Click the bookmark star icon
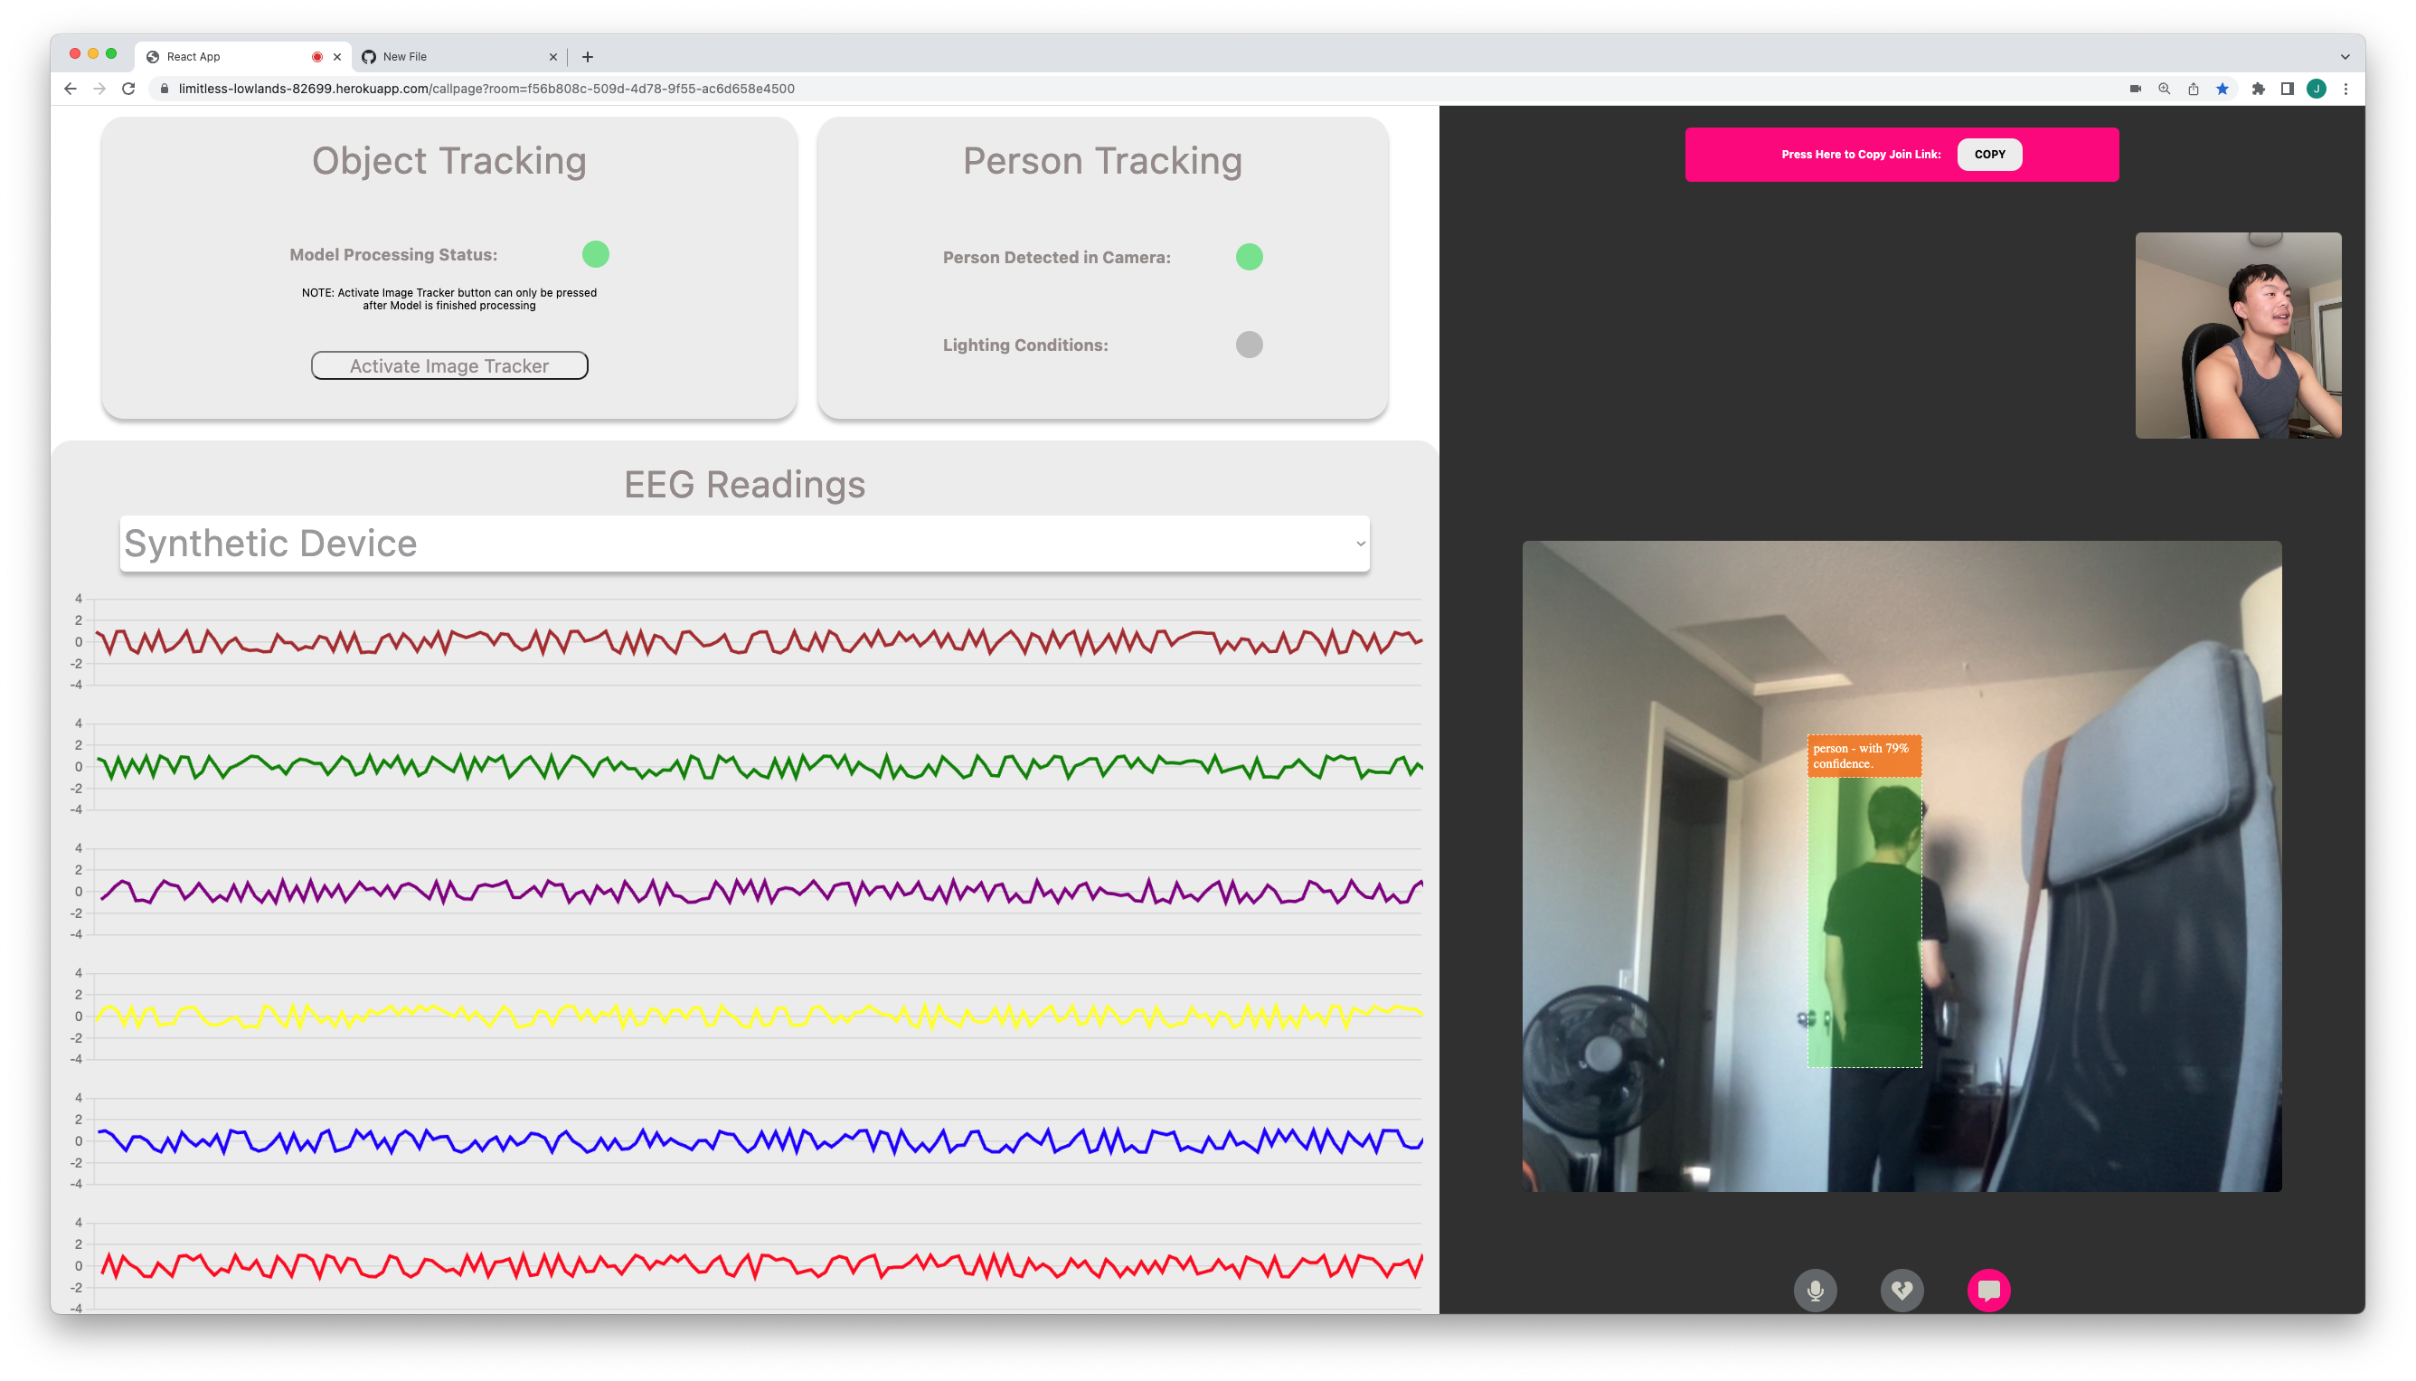 (x=2222, y=90)
